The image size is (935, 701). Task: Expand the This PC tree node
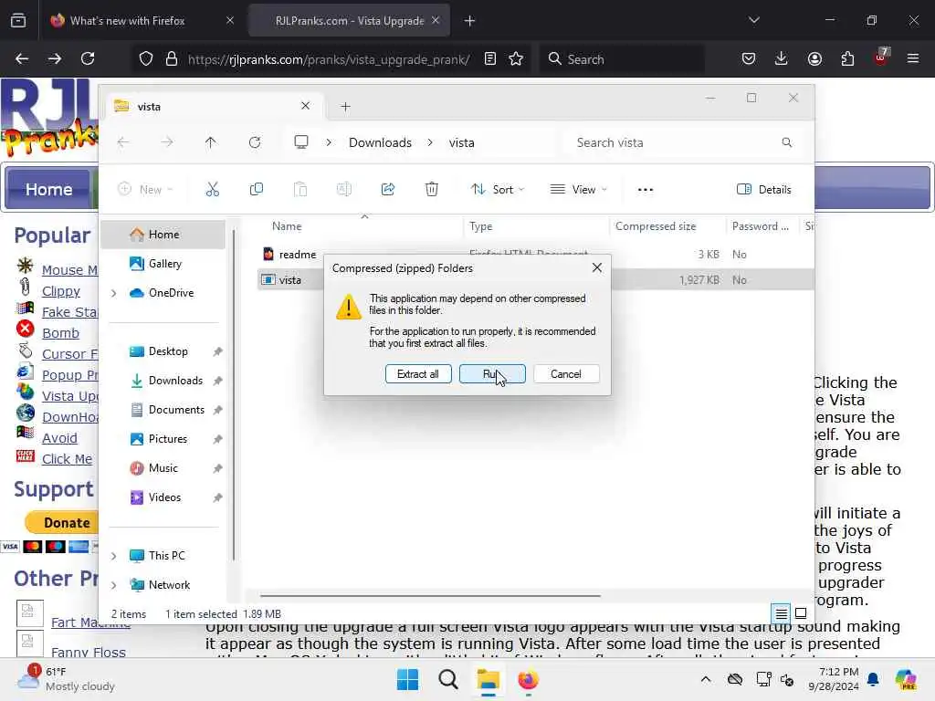coord(114,556)
